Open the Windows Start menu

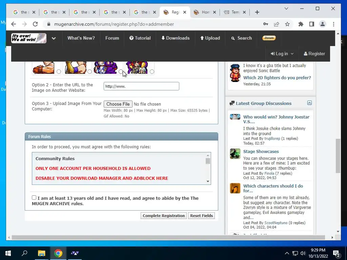click(8, 253)
